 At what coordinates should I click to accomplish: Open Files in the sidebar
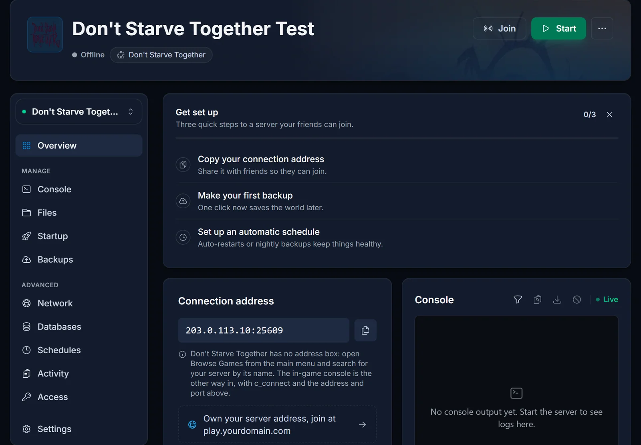coord(79,213)
